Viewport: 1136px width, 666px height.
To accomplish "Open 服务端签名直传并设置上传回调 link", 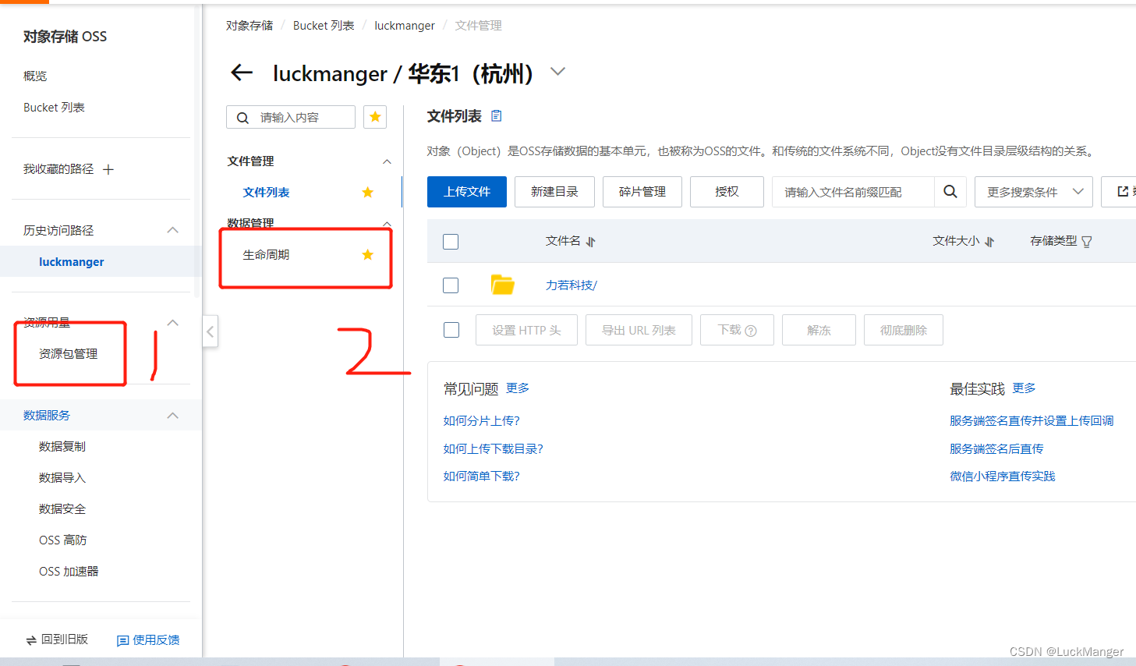I will [x=1032, y=421].
